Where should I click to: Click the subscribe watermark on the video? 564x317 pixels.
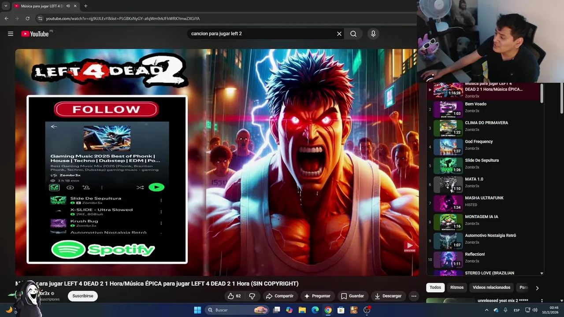[409, 247]
